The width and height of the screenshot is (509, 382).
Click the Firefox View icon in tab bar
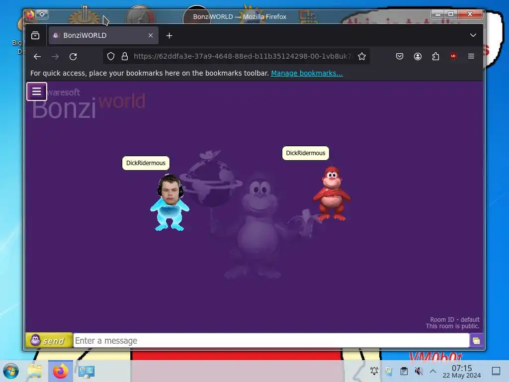click(x=35, y=35)
